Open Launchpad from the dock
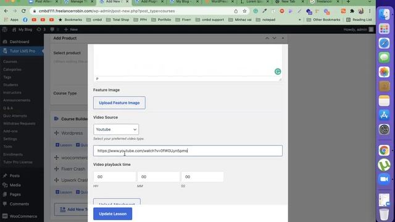Screen dimensions: 395x222 (x=384, y=29)
